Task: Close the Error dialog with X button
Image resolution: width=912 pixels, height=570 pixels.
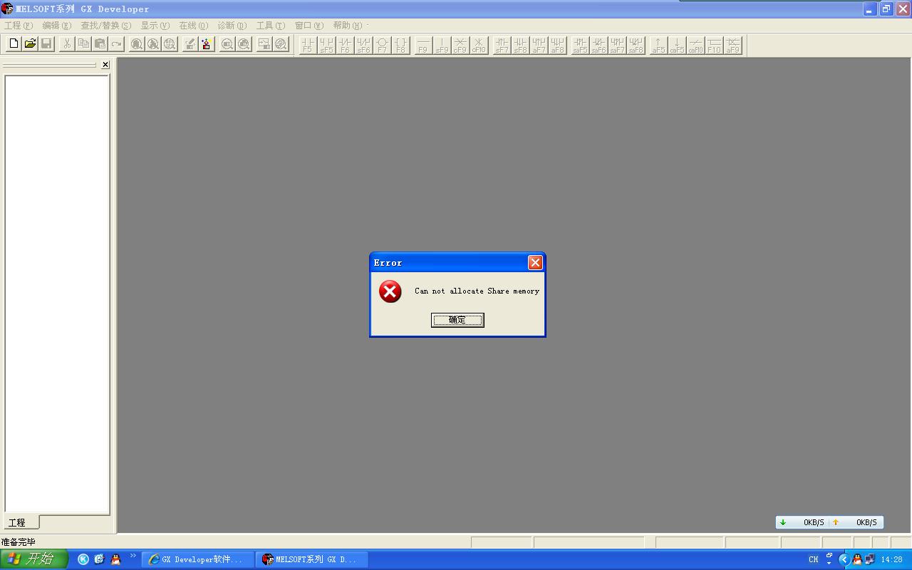Action: pyautogui.click(x=535, y=263)
